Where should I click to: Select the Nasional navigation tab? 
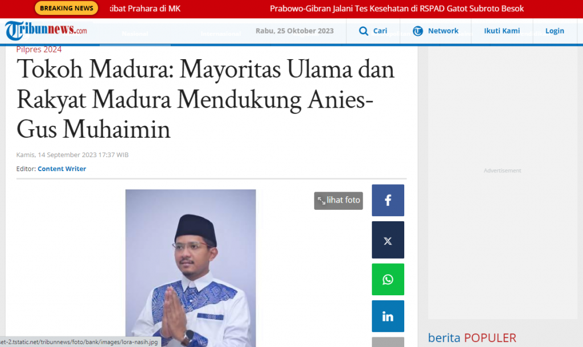[x=135, y=34]
